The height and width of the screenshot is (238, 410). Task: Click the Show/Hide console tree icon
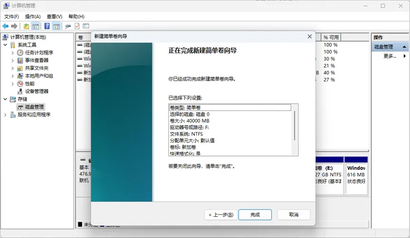coord(35,26)
